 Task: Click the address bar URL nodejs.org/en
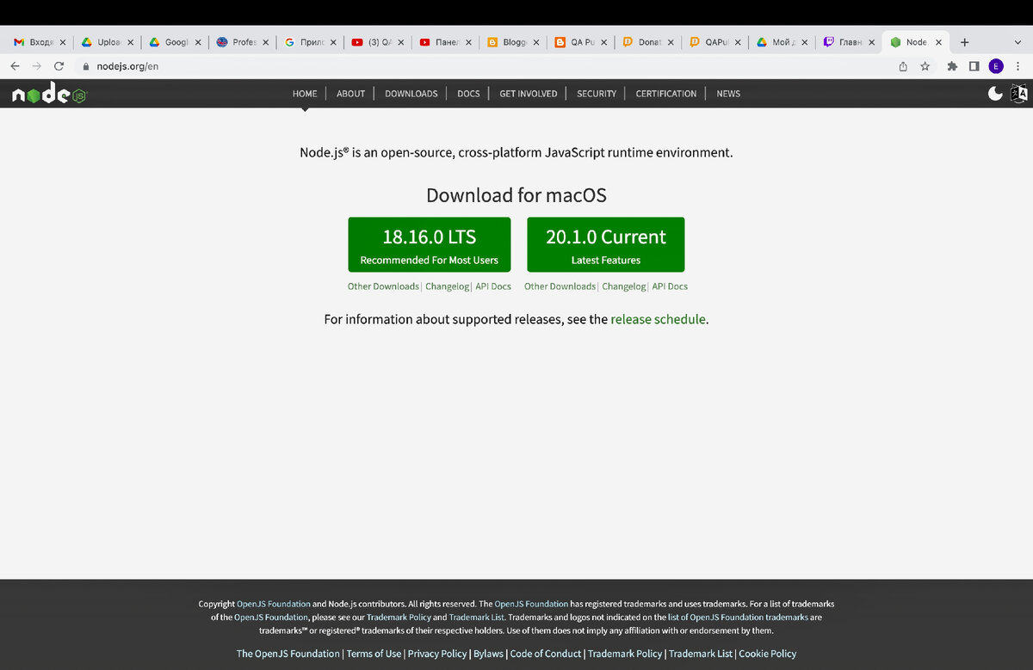(129, 66)
